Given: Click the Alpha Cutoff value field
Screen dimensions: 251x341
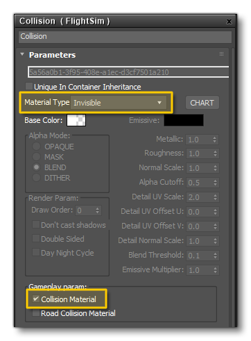Looking at the screenshot, I should pos(199,183).
